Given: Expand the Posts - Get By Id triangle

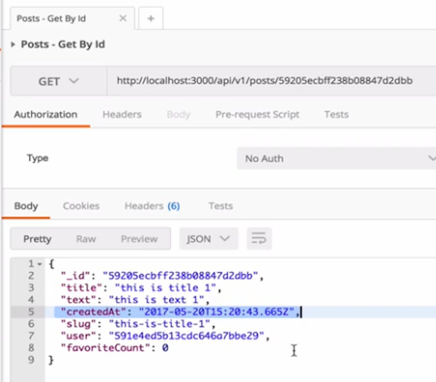Looking at the screenshot, I should pyautogui.click(x=13, y=44).
